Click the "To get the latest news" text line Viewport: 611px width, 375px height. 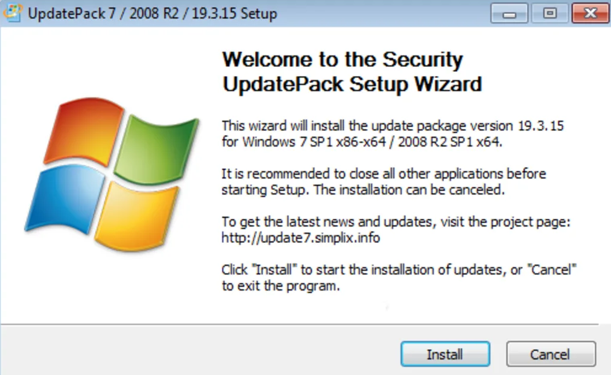396,222
